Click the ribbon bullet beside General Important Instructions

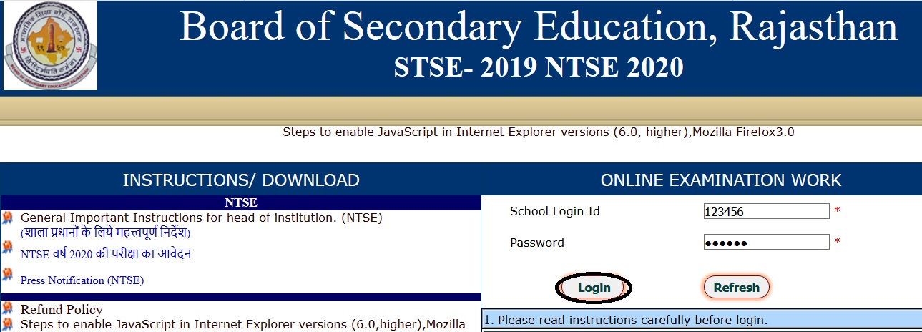pos(8,218)
